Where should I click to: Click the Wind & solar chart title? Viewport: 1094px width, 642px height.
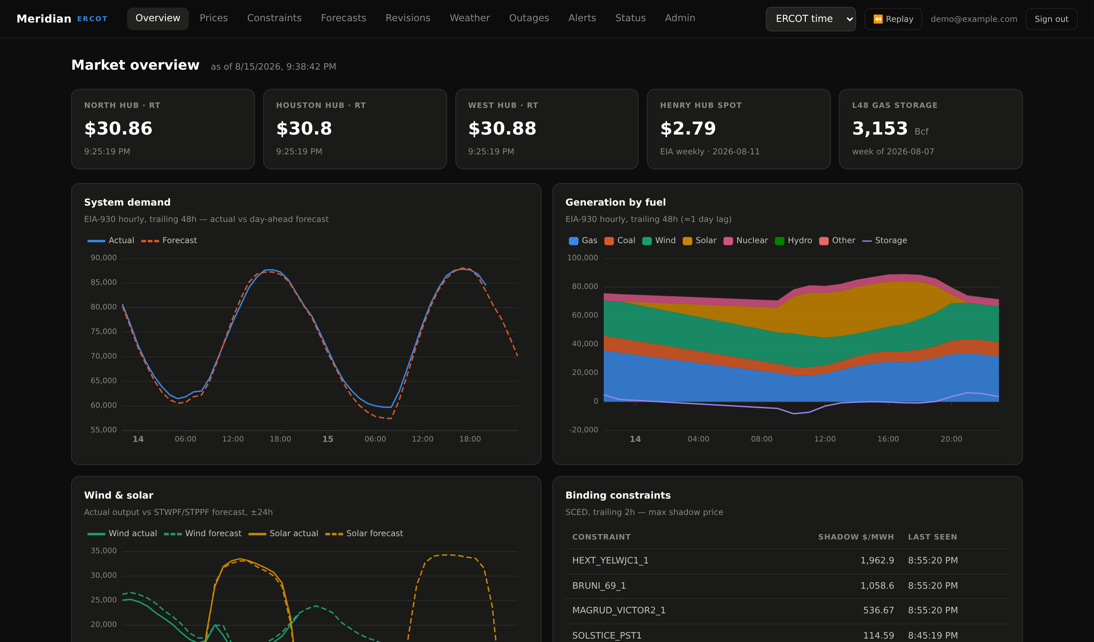pyautogui.click(x=119, y=495)
